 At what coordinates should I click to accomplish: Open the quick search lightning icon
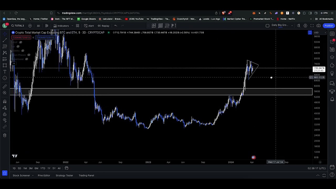tap(299, 26)
